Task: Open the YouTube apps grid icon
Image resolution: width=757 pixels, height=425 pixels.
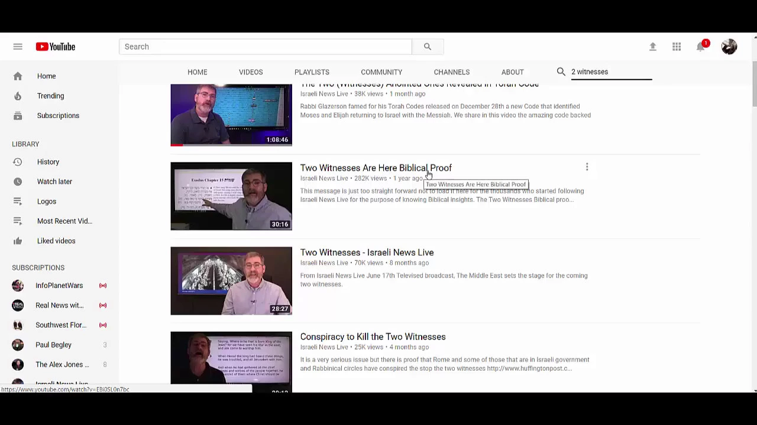Action: pyautogui.click(x=677, y=47)
